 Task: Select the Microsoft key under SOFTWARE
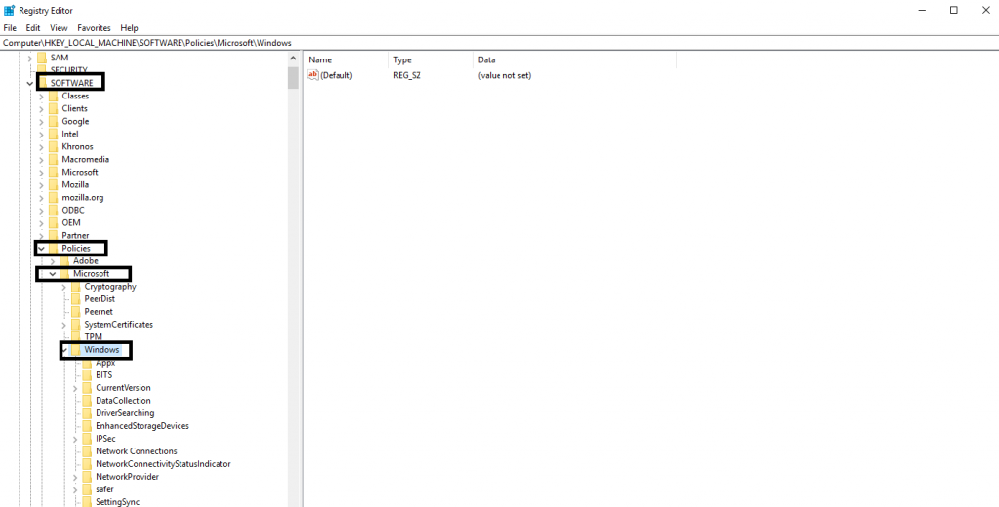tap(80, 172)
